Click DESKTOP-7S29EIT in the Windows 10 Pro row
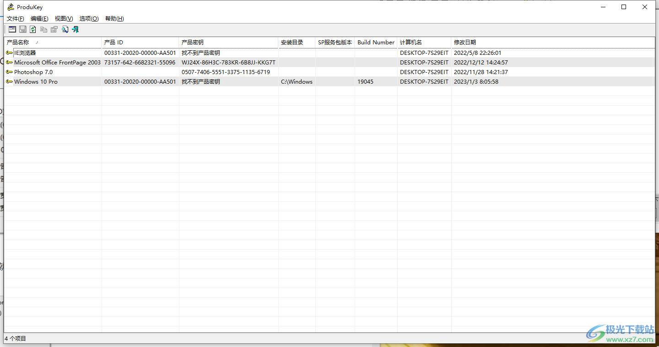This screenshot has width=659, height=347. (424, 81)
